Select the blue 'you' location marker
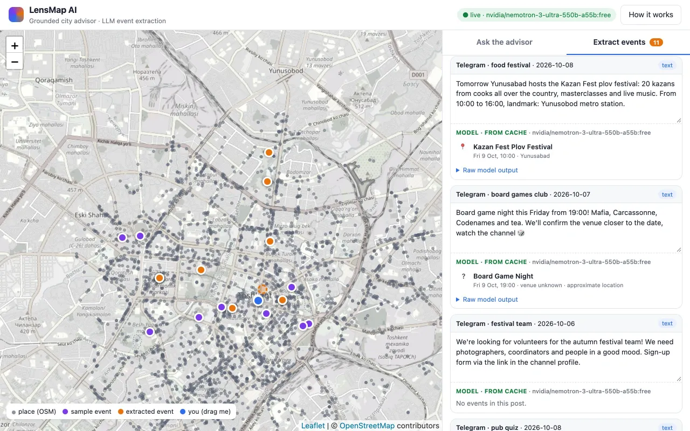Viewport: 690px width, 431px height. (258, 301)
